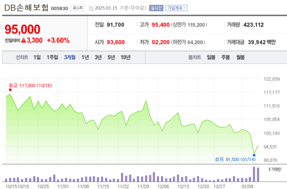
Task: Click the 하한가 64,200 text
Action: [188, 42]
